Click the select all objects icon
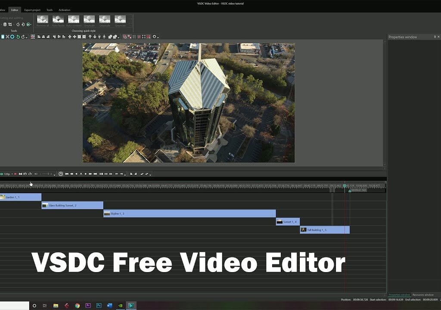This screenshot has height=310, width=441. [x=32, y=37]
